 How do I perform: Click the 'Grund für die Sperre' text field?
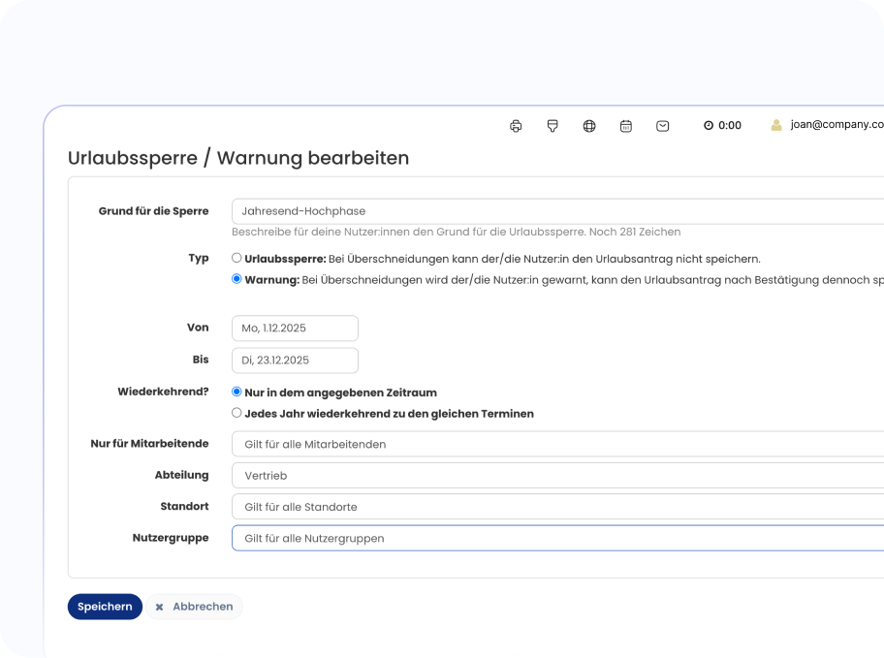click(557, 211)
